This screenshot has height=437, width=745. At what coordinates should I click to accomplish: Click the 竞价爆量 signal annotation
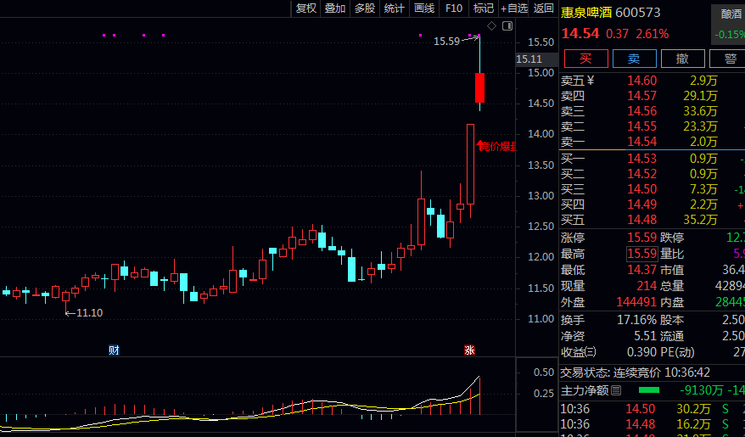pos(496,146)
